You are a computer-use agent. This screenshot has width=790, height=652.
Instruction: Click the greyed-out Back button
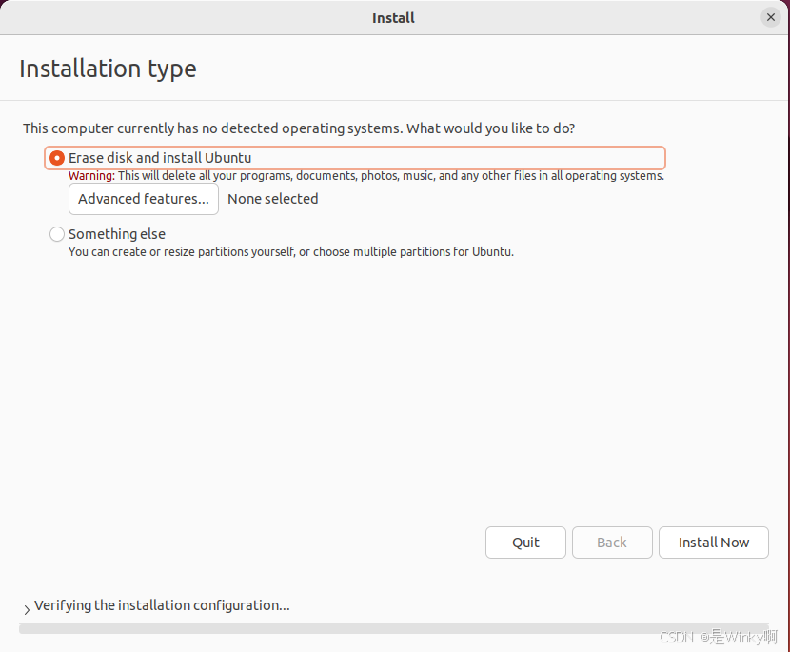click(x=612, y=543)
